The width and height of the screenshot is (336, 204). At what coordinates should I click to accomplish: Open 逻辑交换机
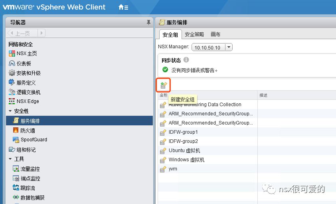[28, 92]
